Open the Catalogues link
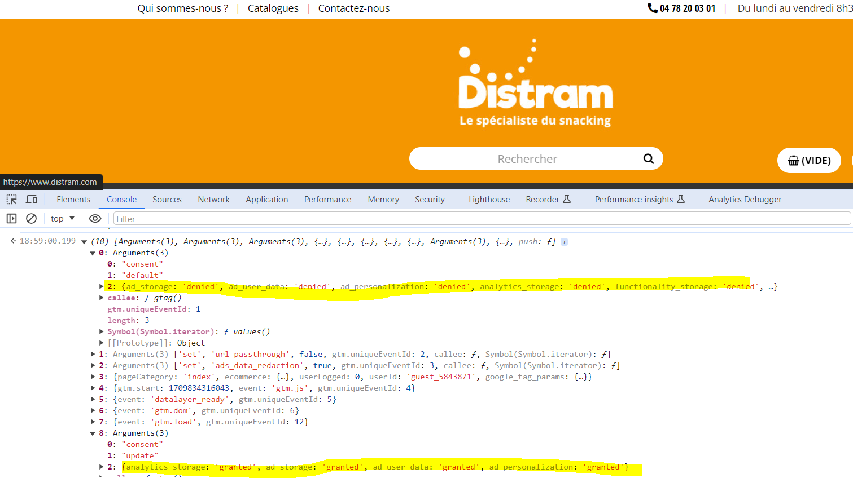 click(273, 8)
